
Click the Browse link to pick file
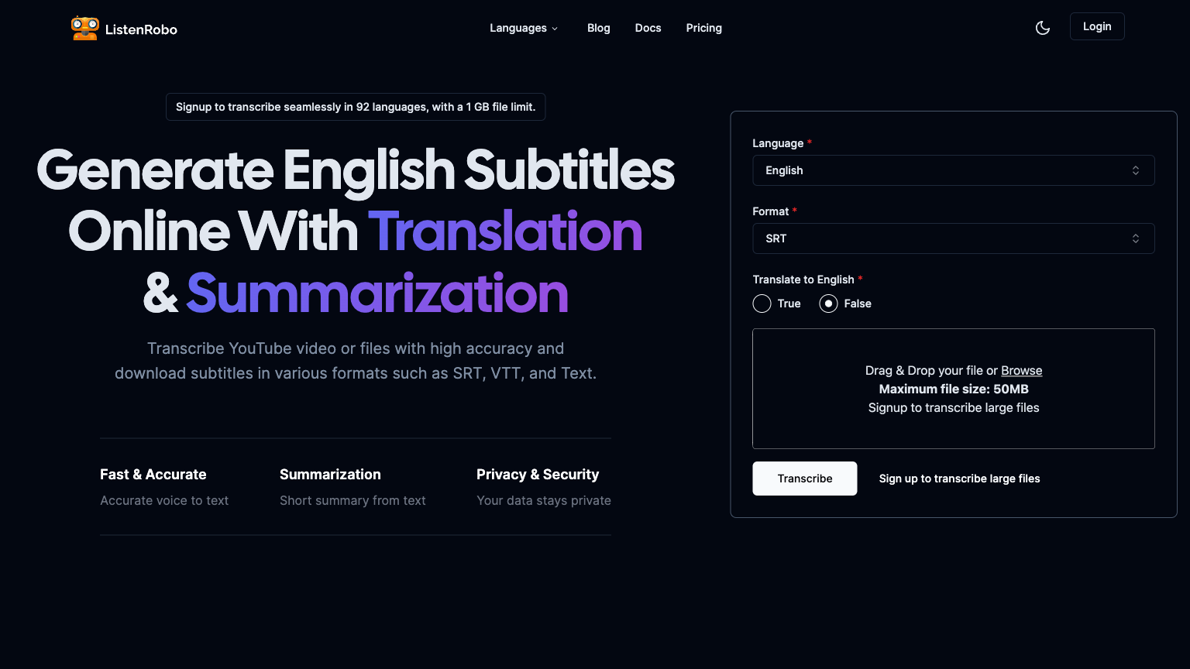coord(1021,371)
